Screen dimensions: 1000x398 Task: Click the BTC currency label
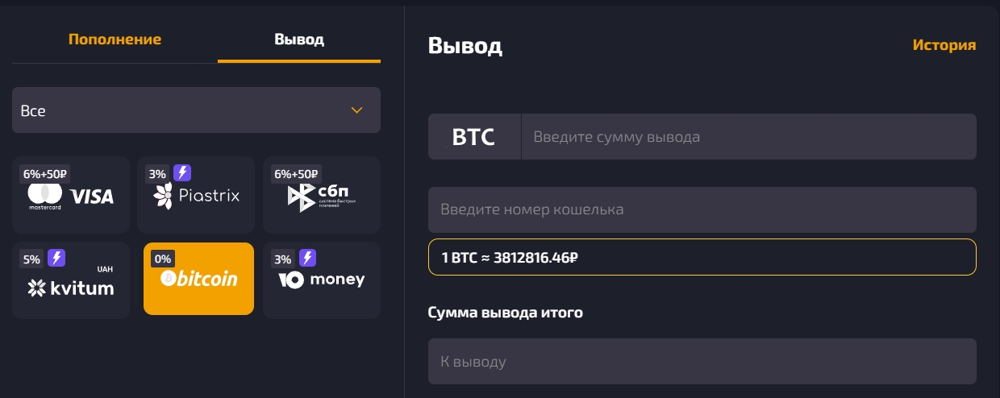473,137
